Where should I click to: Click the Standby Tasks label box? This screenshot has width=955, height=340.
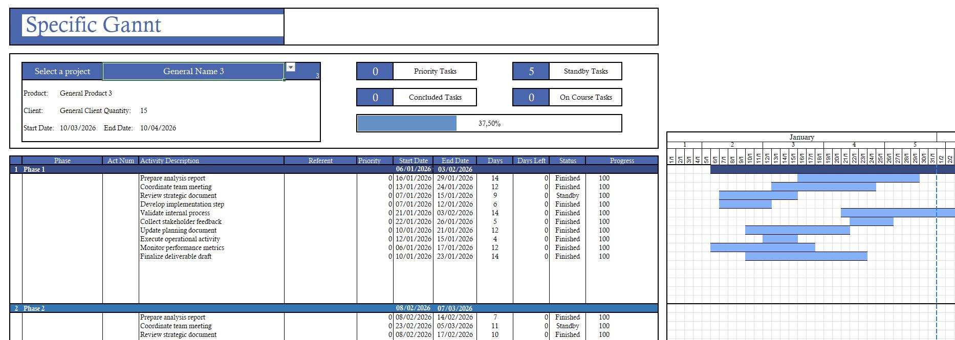[x=585, y=71]
